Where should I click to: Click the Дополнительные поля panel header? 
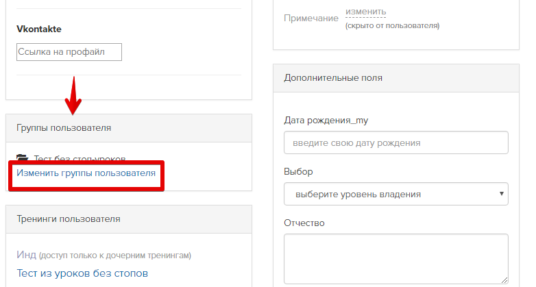[x=396, y=78]
